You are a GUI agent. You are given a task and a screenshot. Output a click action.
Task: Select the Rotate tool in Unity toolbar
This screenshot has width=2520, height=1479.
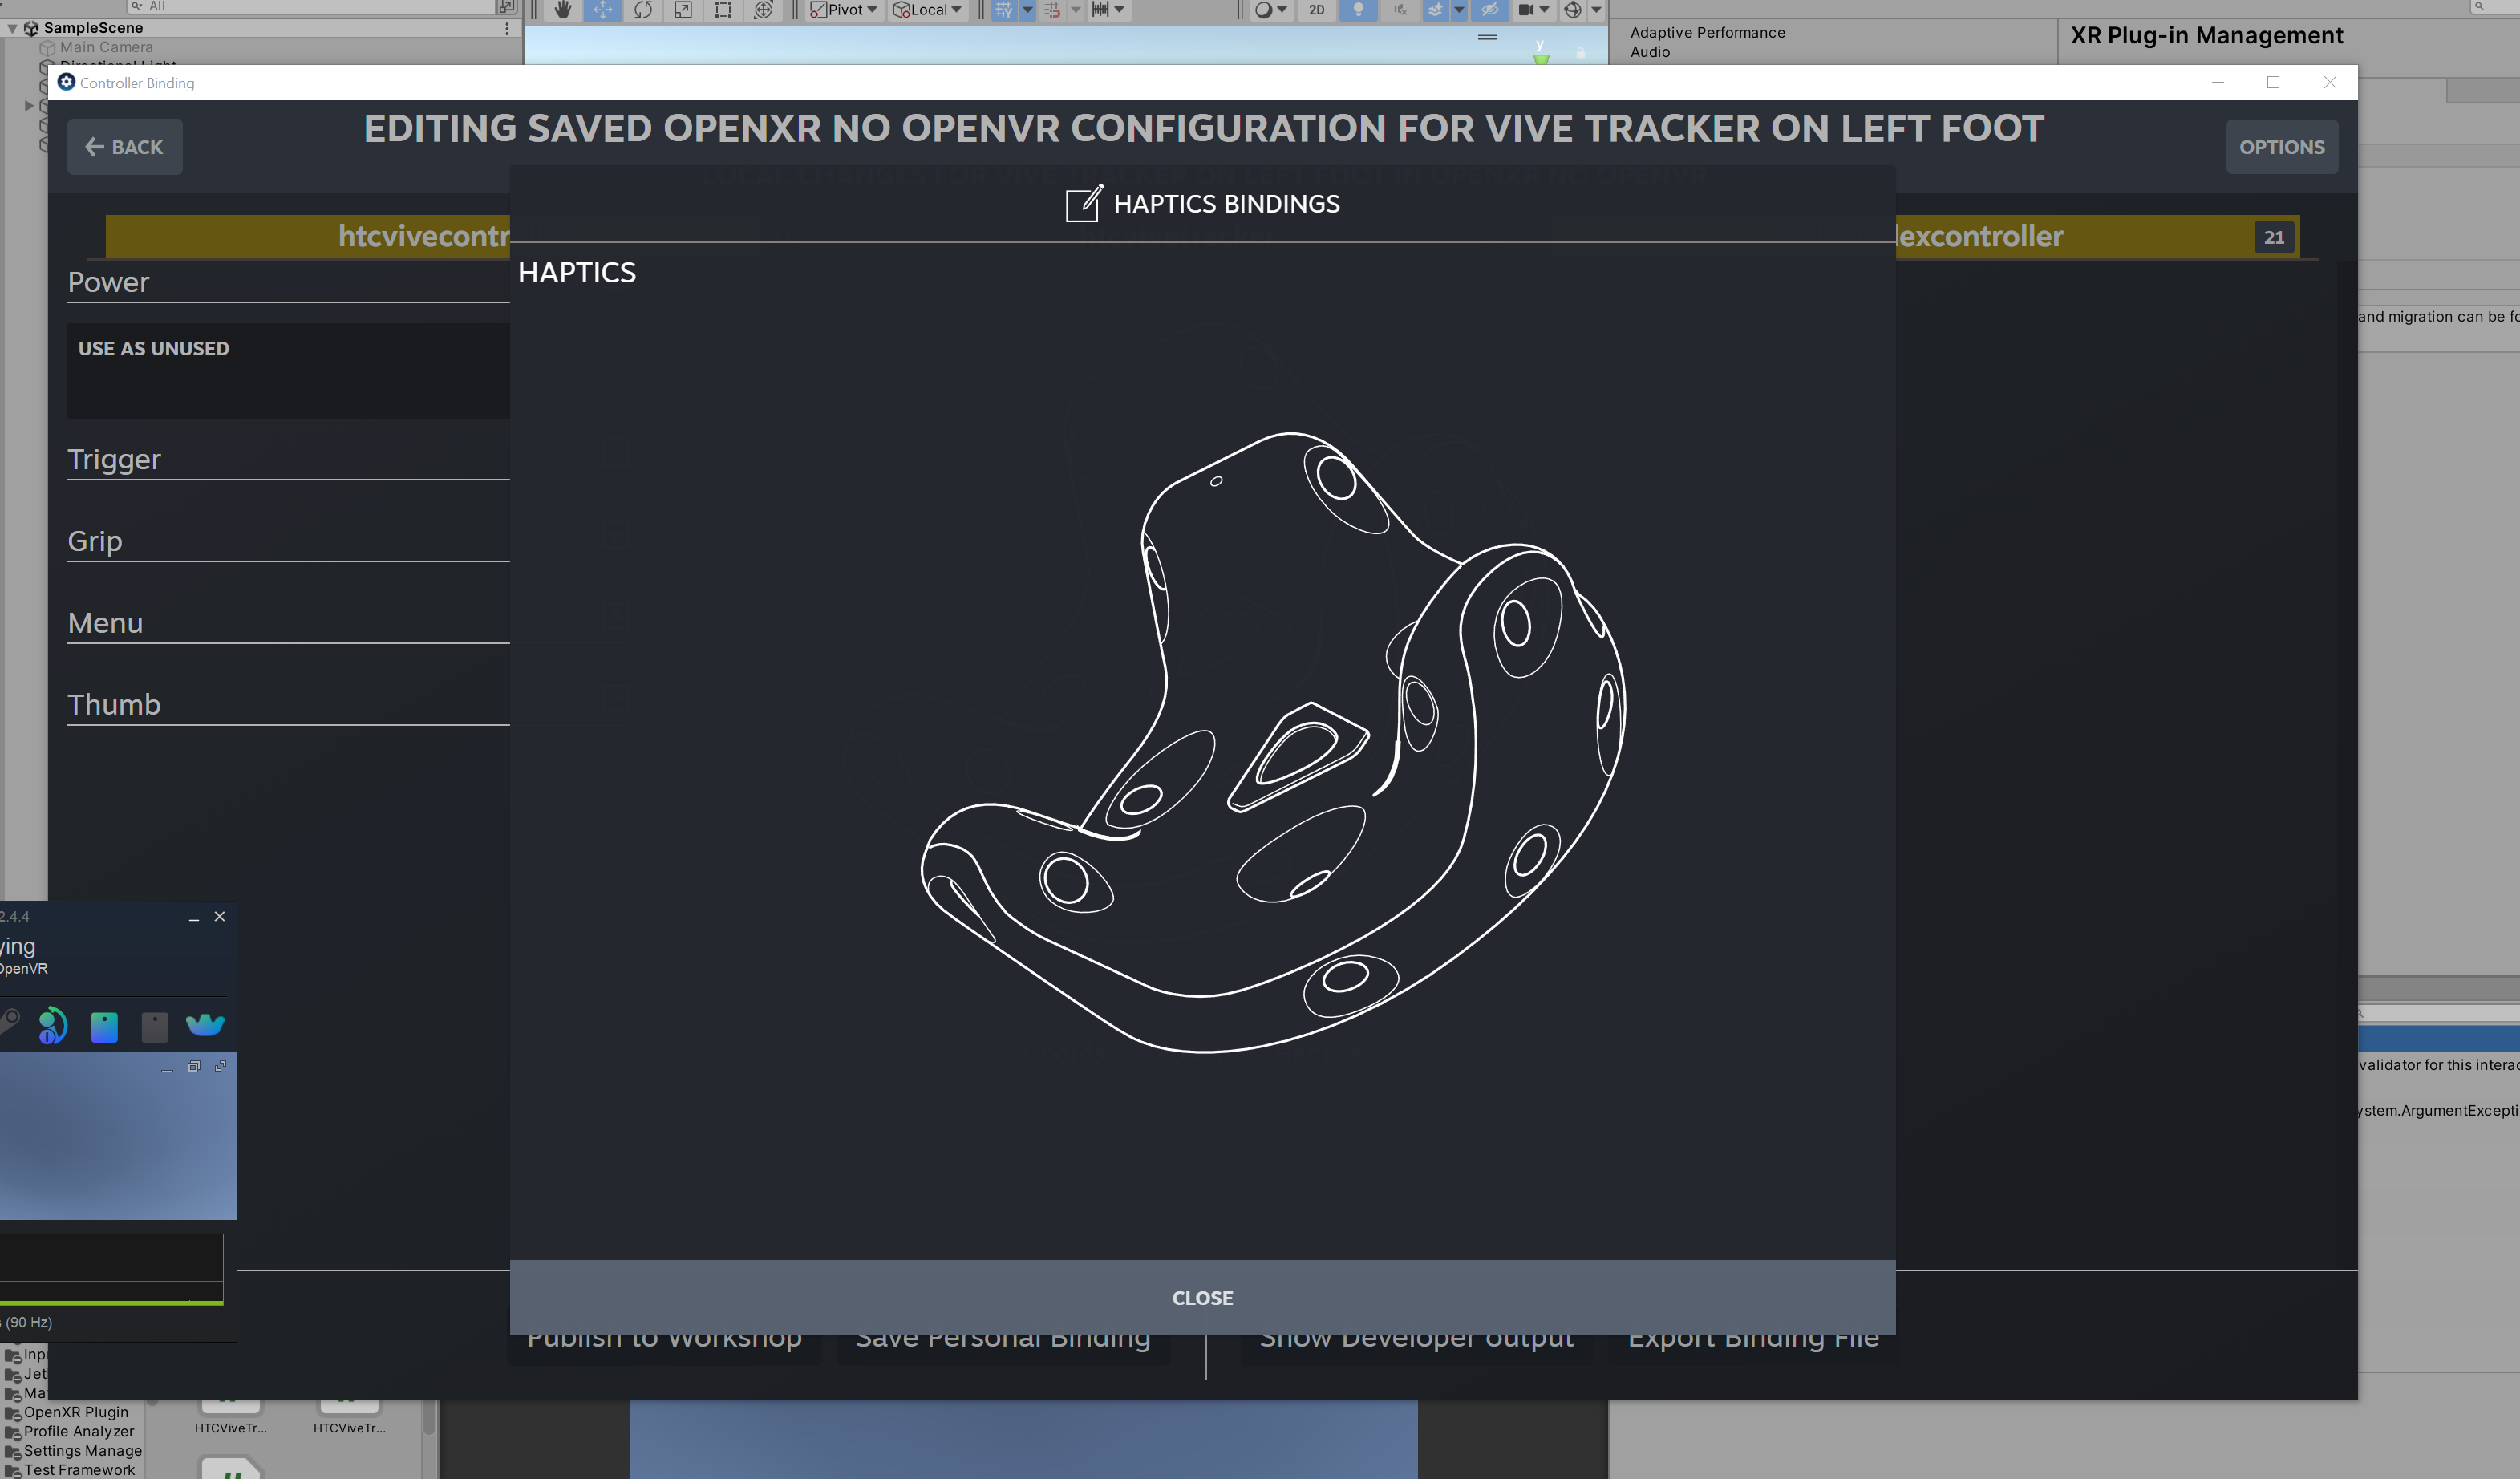[643, 10]
